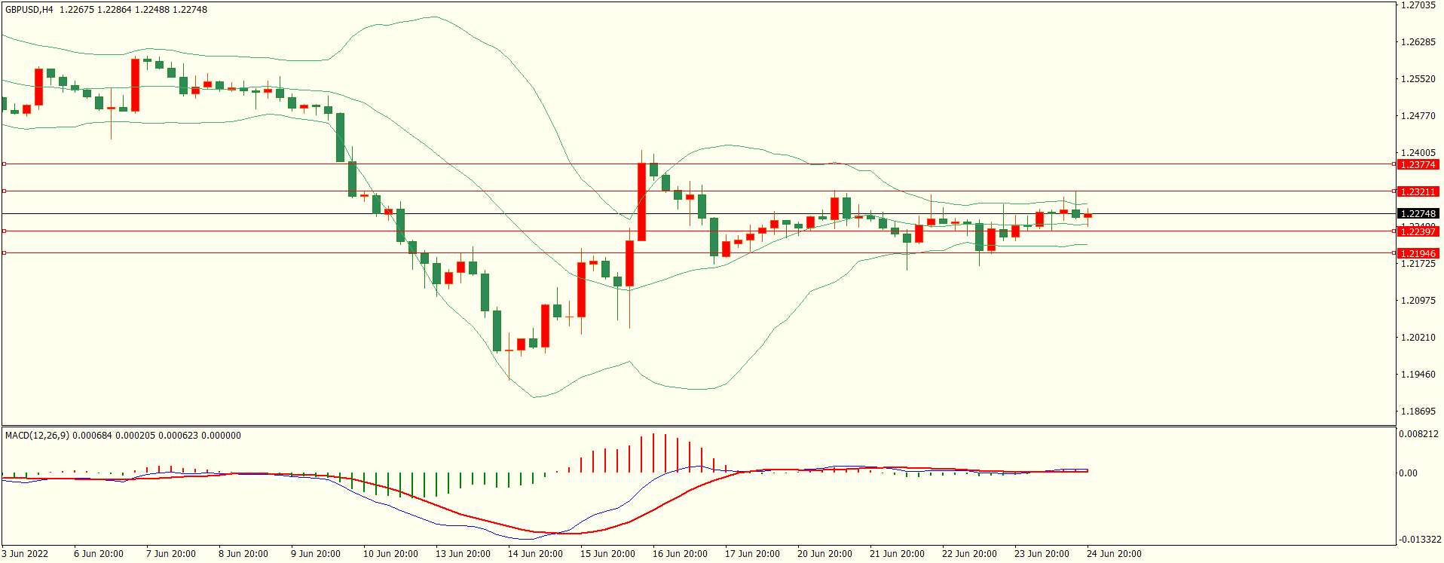The image size is (1444, 563).
Task: Select the 10 Jun 20:00 time axis label
Action: click(x=390, y=554)
